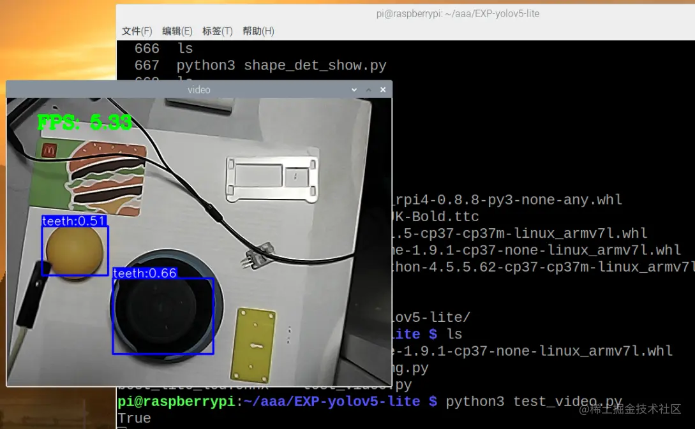This screenshot has width=695, height=429.
Task: Click the .5-cp37-cp37m-linux_armv7l.whl filename
Action: coord(520,233)
